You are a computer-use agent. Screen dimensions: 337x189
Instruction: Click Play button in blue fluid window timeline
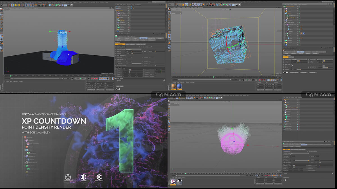[x=80, y=79]
